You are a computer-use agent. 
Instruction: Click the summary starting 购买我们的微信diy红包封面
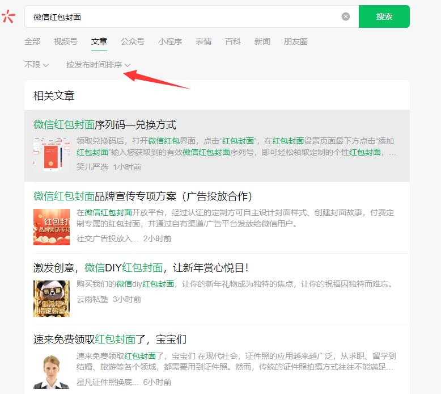(235, 284)
